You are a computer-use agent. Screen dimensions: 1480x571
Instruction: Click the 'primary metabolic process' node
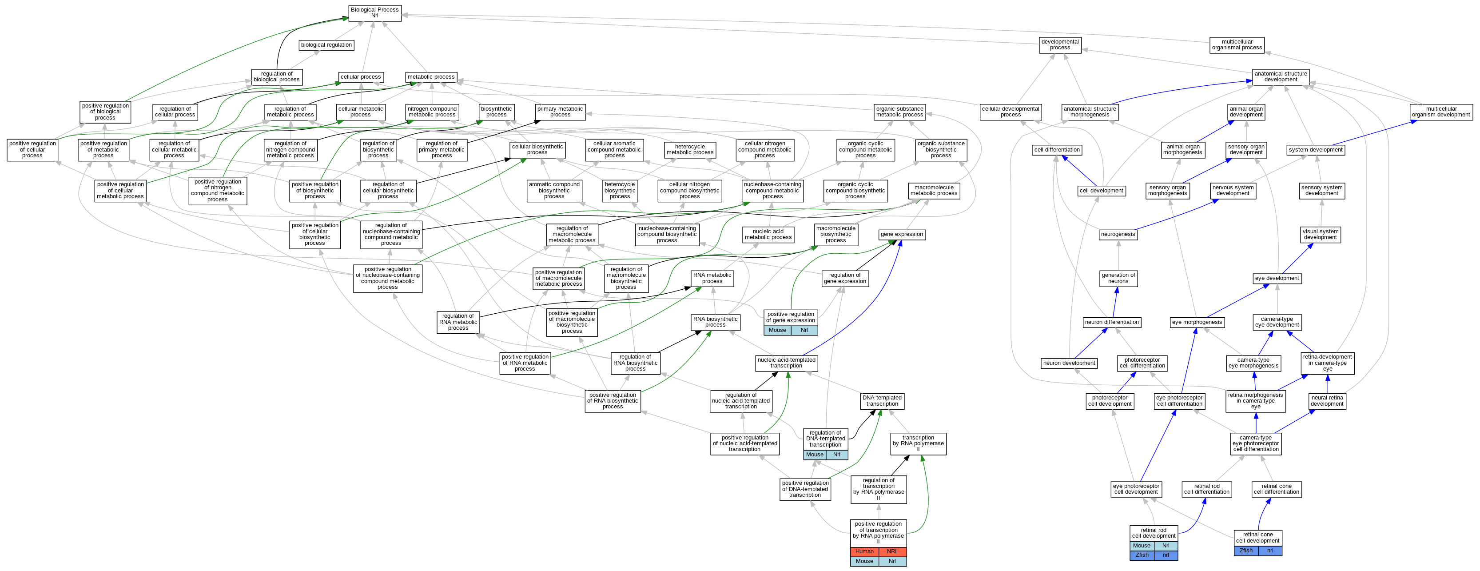point(560,112)
